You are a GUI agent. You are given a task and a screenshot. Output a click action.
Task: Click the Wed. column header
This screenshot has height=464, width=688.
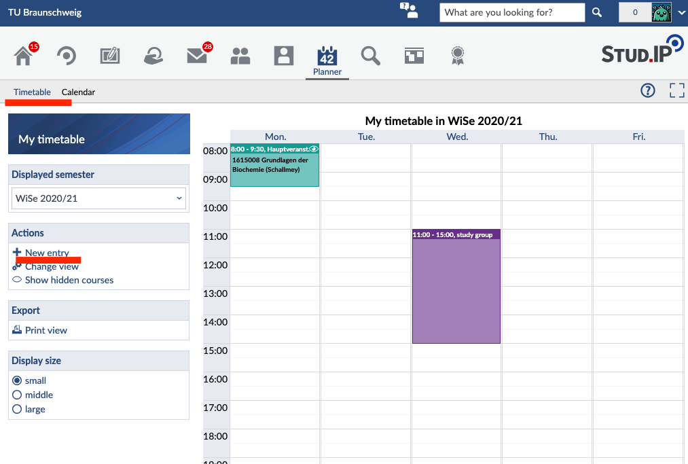tap(457, 137)
